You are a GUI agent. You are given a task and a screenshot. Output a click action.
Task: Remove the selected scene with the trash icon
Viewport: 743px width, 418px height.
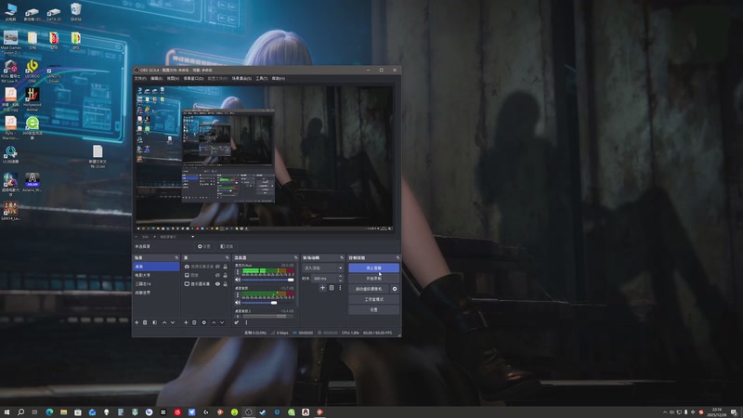145,322
